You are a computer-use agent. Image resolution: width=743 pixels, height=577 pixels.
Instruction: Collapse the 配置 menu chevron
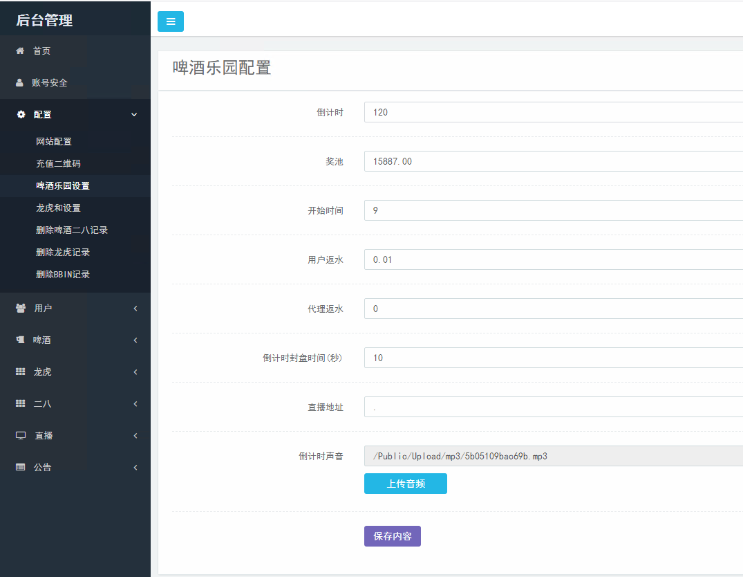point(135,114)
